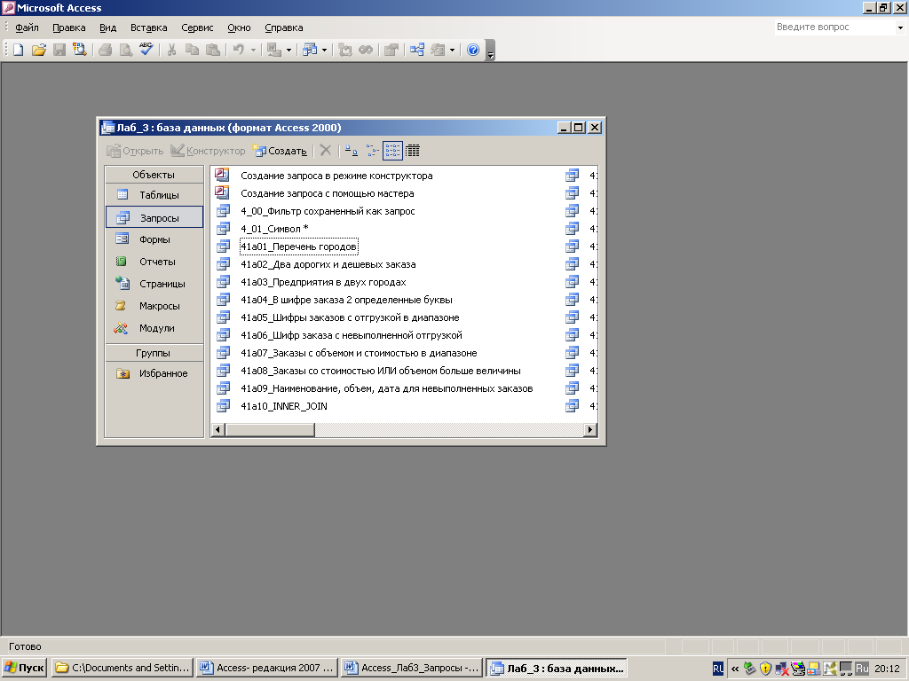The width and height of the screenshot is (909, 681).
Task: Click the Delete X icon in database window
Action: coord(326,151)
